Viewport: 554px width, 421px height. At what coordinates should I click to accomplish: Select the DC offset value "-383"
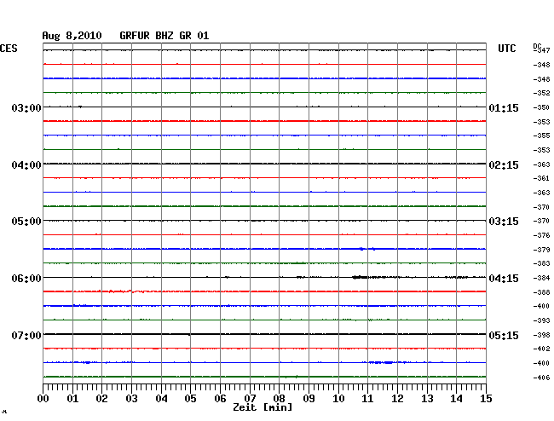[541, 263]
